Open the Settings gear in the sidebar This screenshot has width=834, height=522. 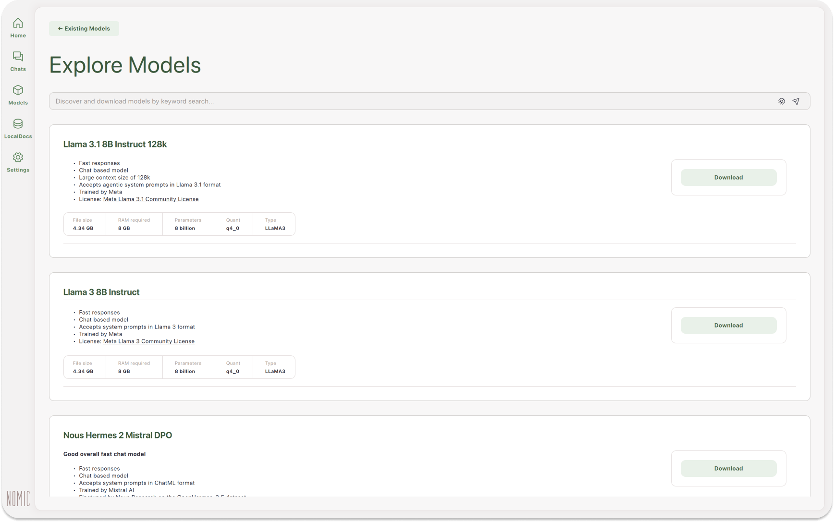click(18, 158)
